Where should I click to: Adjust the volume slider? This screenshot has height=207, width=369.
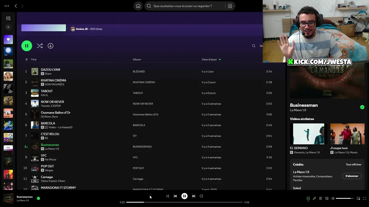coord(345,198)
